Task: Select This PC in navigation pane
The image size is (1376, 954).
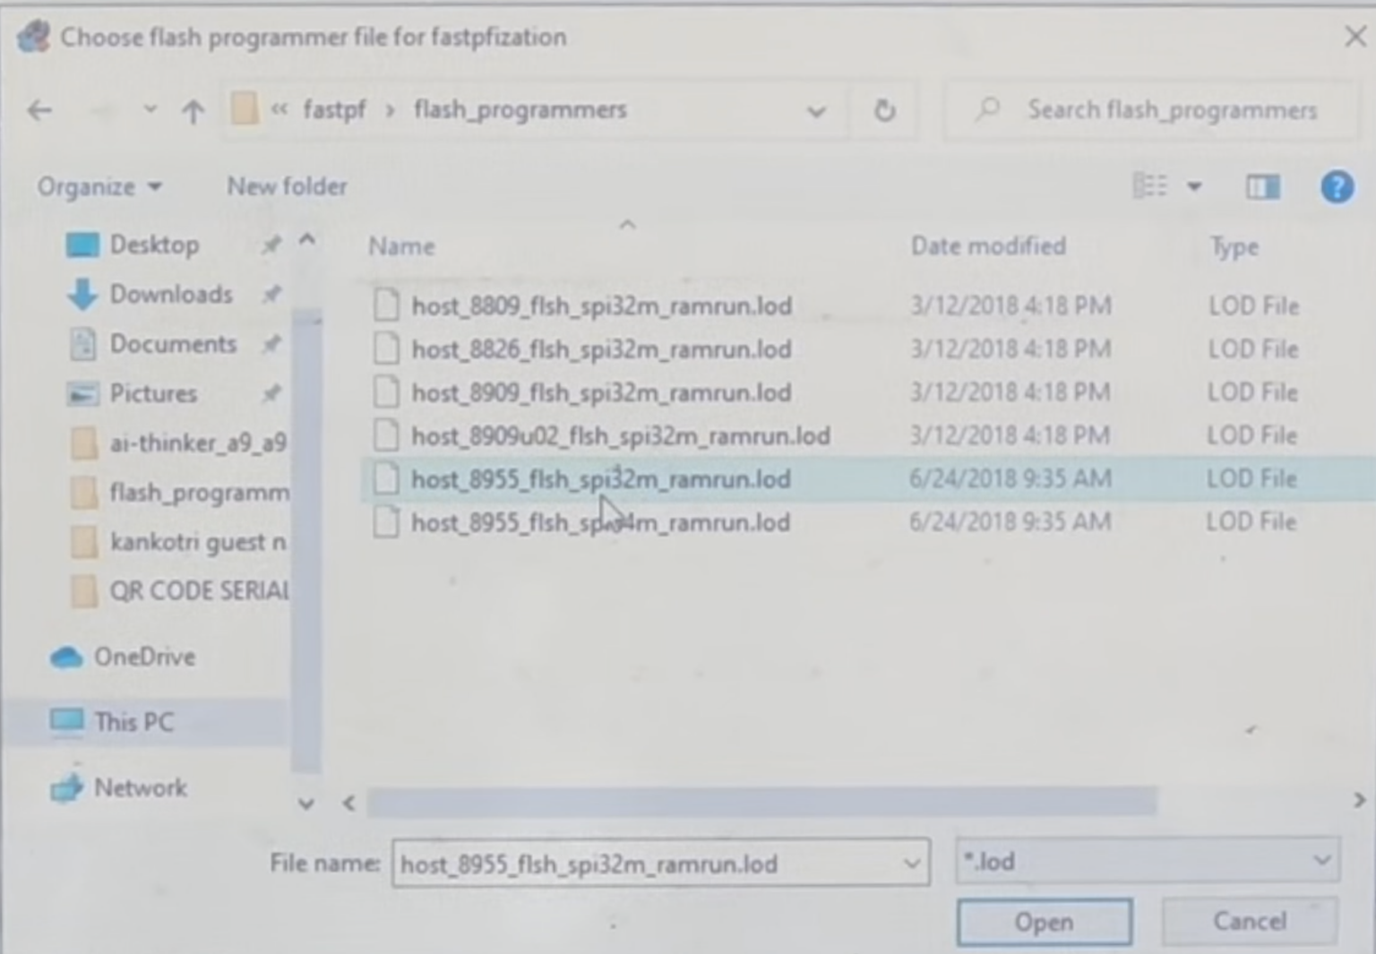Action: [x=133, y=722]
